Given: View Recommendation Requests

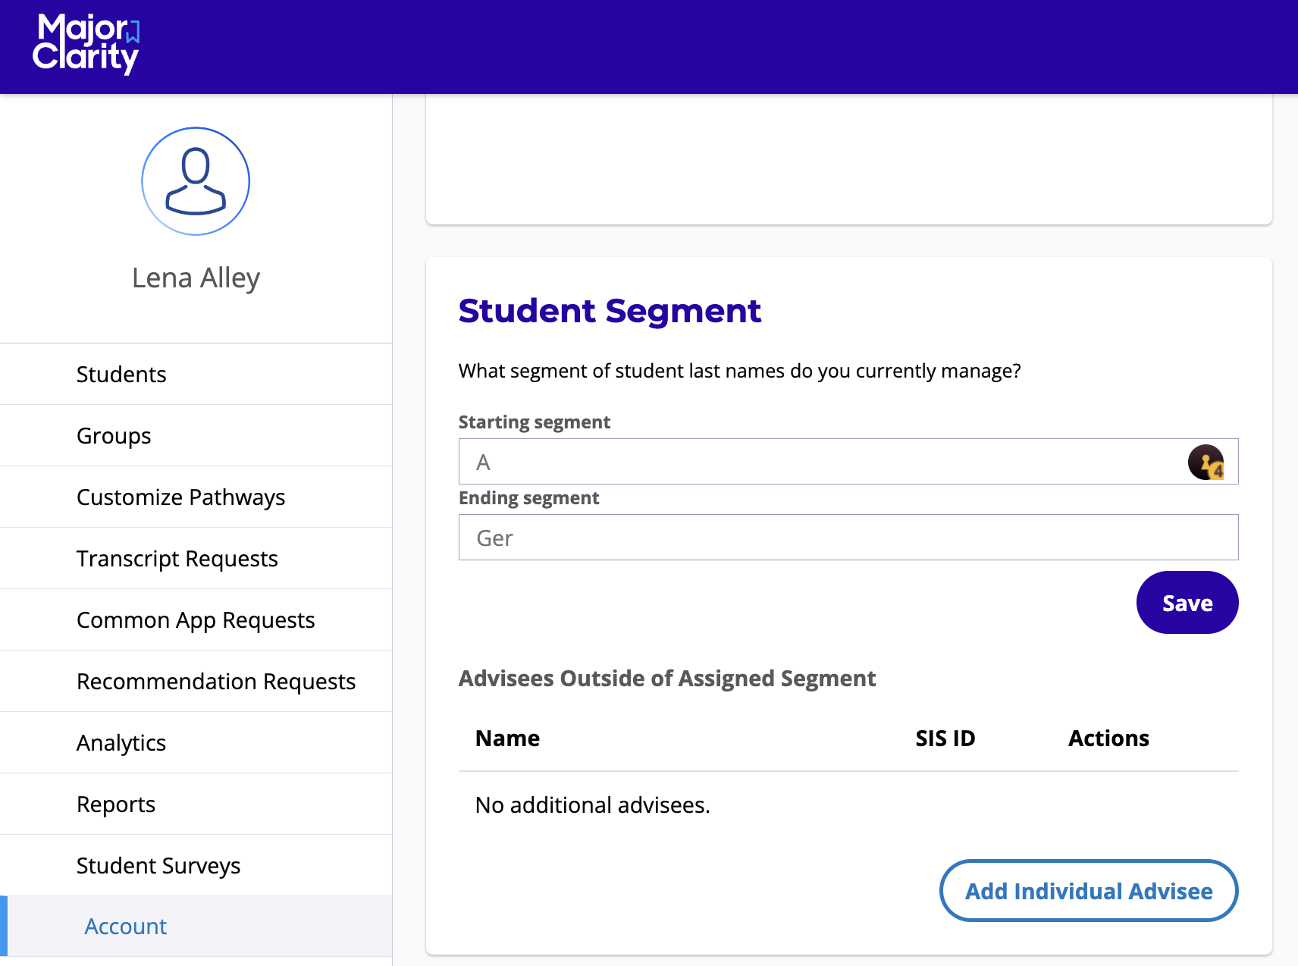Looking at the screenshot, I should pyautogui.click(x=216, y=681).
